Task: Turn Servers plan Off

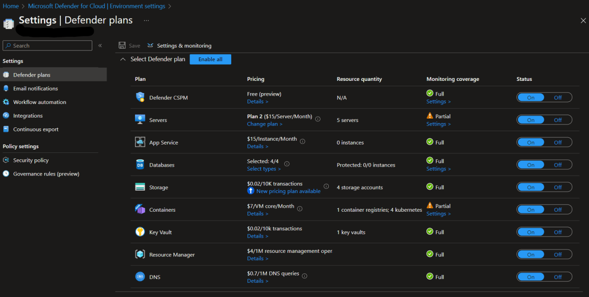Action: [558, 120]
